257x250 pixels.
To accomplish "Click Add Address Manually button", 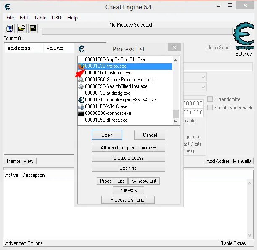I will pyautogui.click(x=228, y=161).
